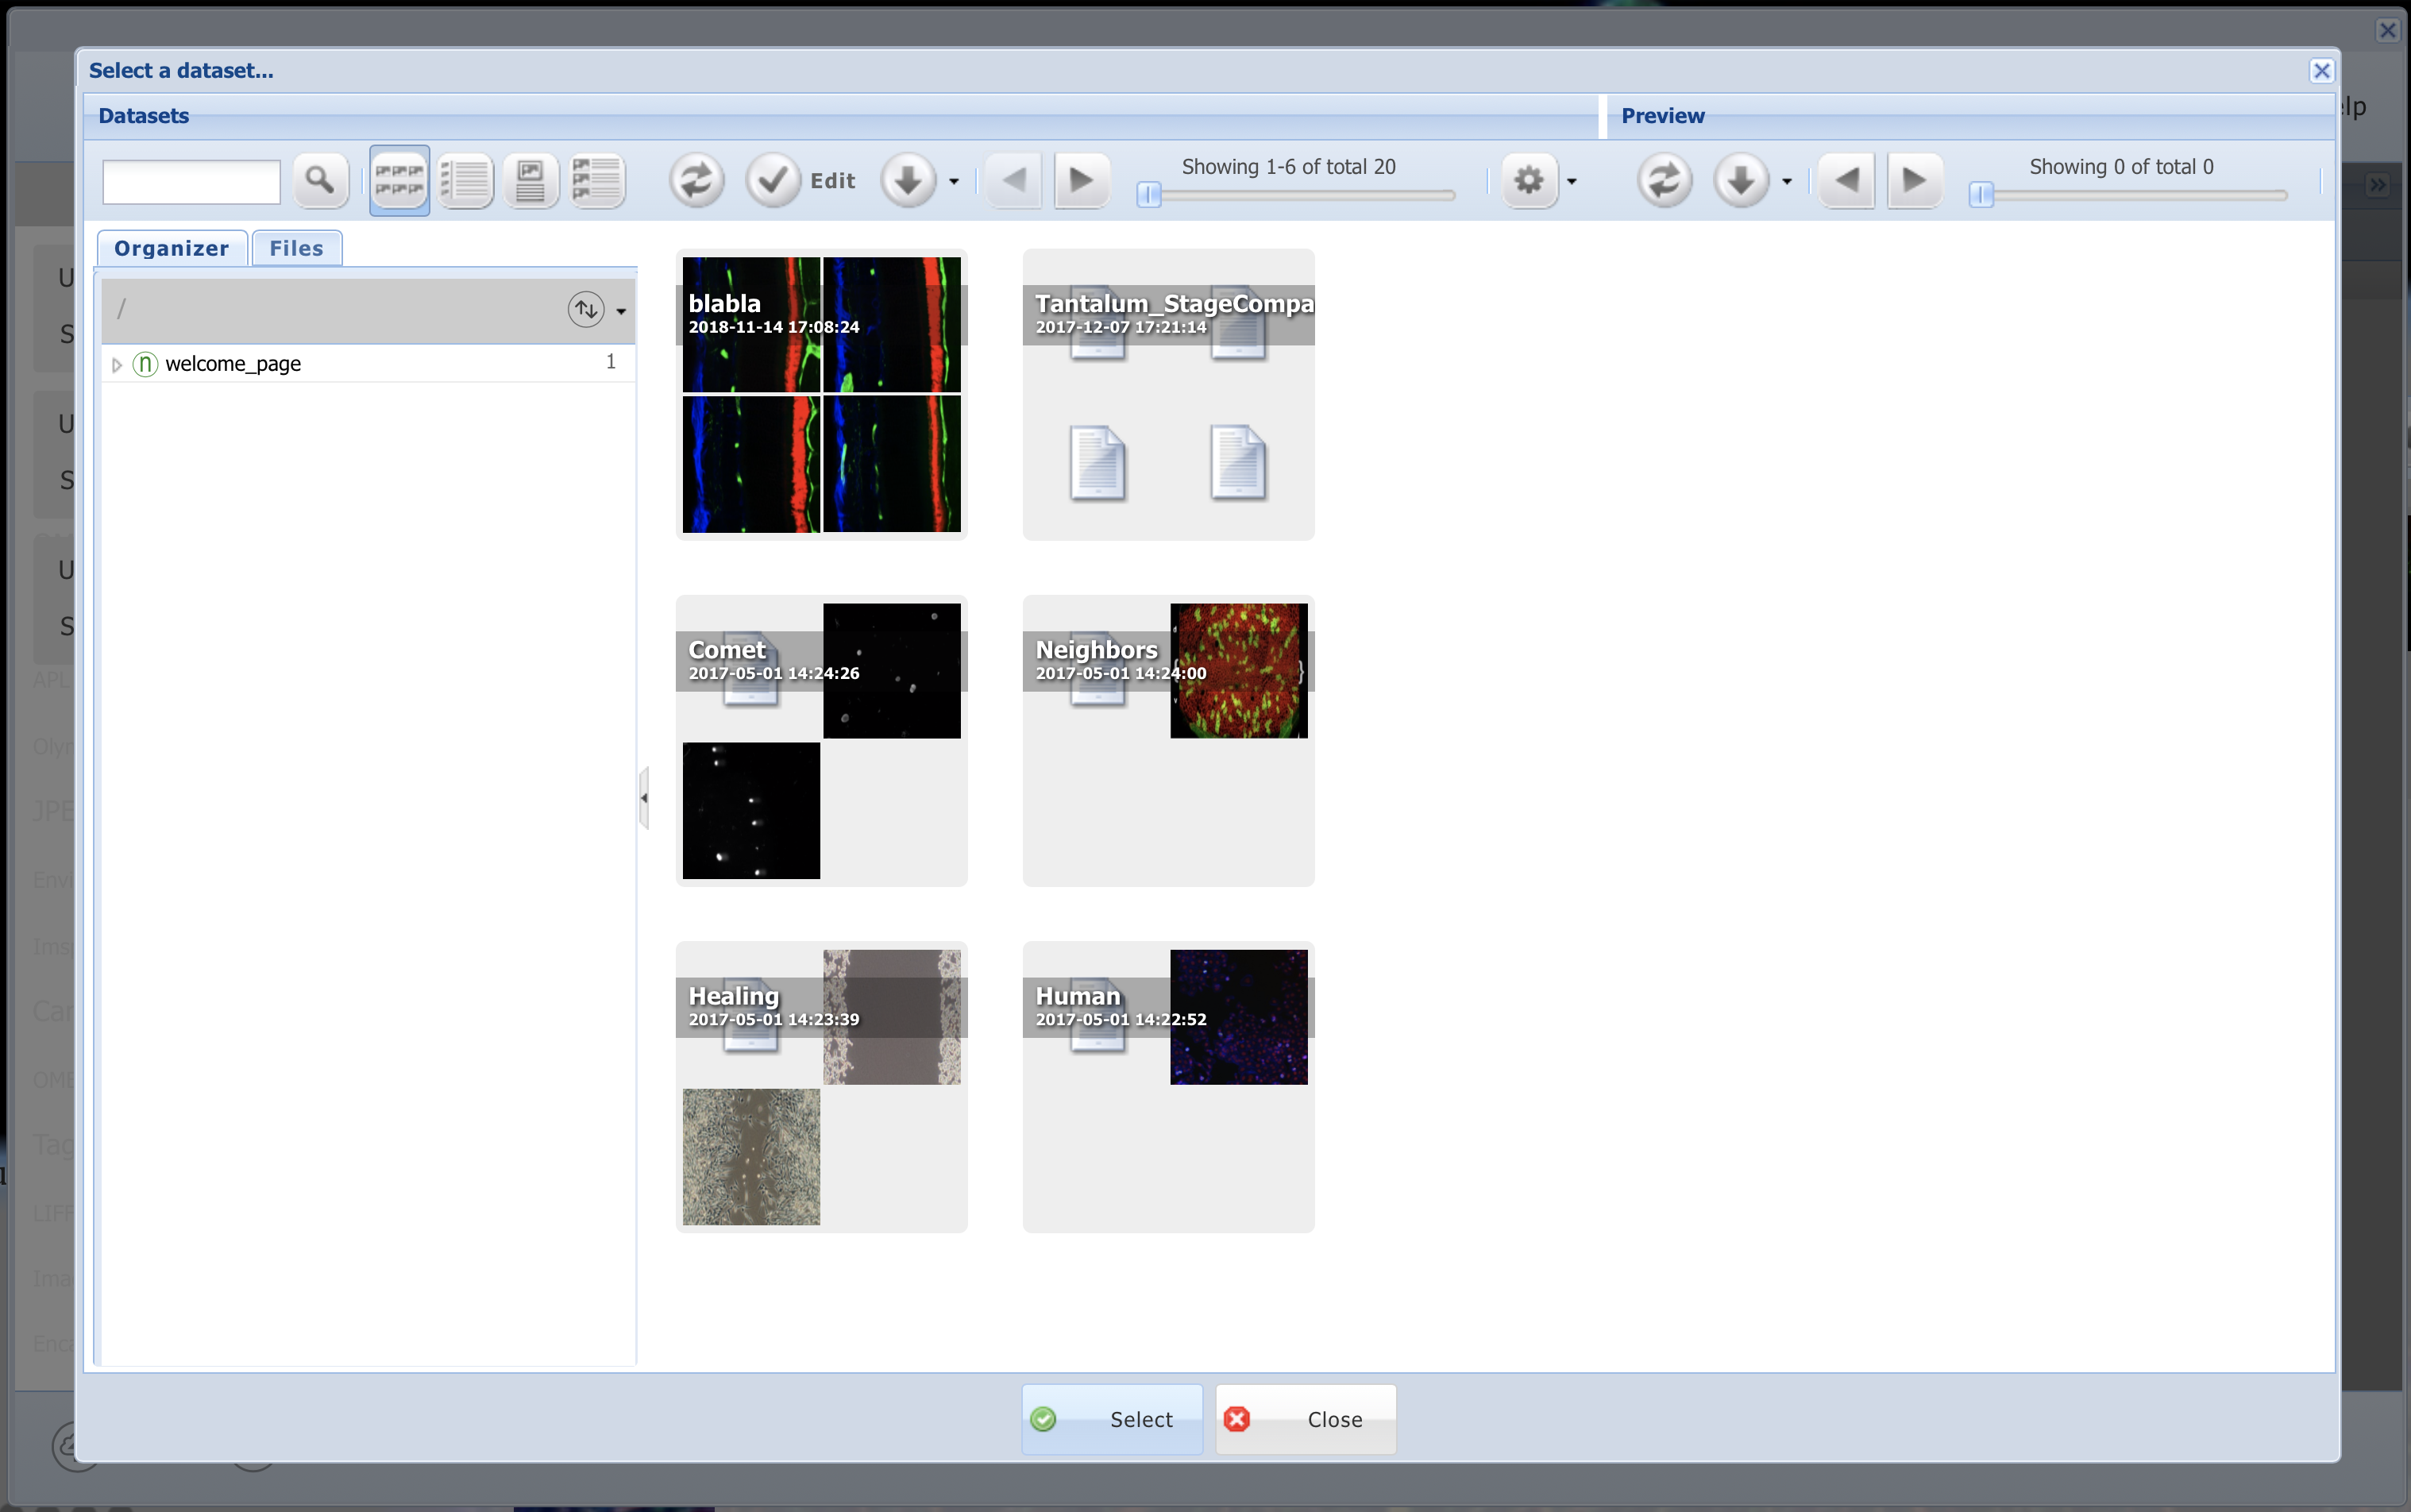The height and width of the screenshot is (1512, 2411).
Task: Select the Neighbors dataset thumbnail
Action: (1167, 740)
